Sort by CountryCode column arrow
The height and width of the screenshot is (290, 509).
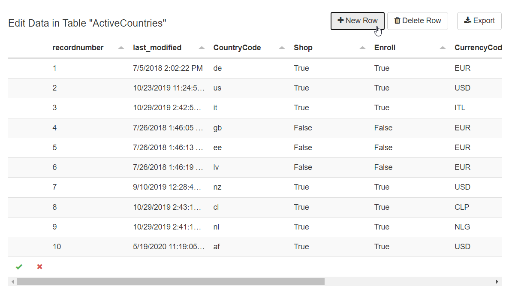pyautogui.click(x=282, y=48)
